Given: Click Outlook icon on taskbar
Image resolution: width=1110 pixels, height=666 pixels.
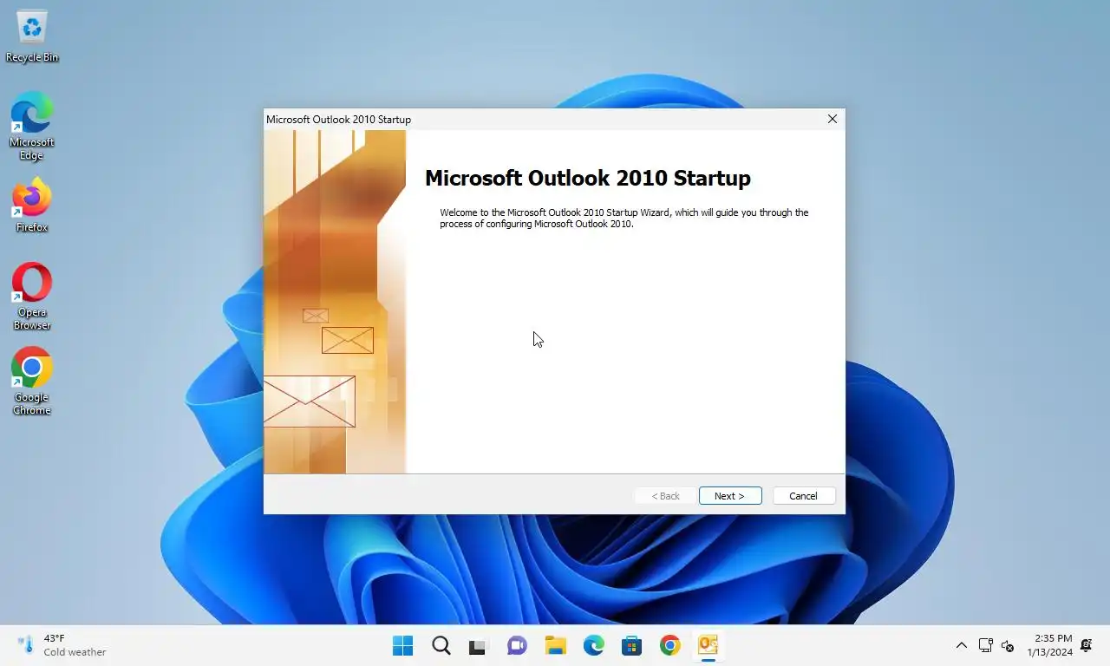Looking at the screenshot, I should click(x=708, y=646).
